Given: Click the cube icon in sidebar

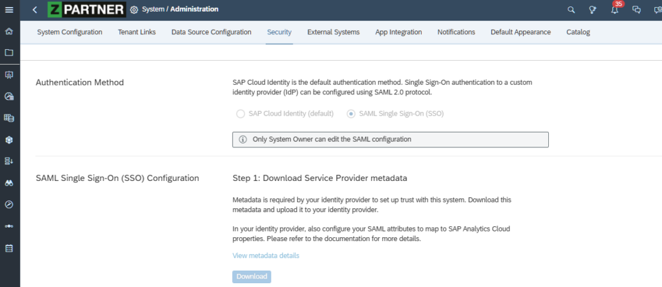Looking at the screenshot, I should click(x=9, y=140).
